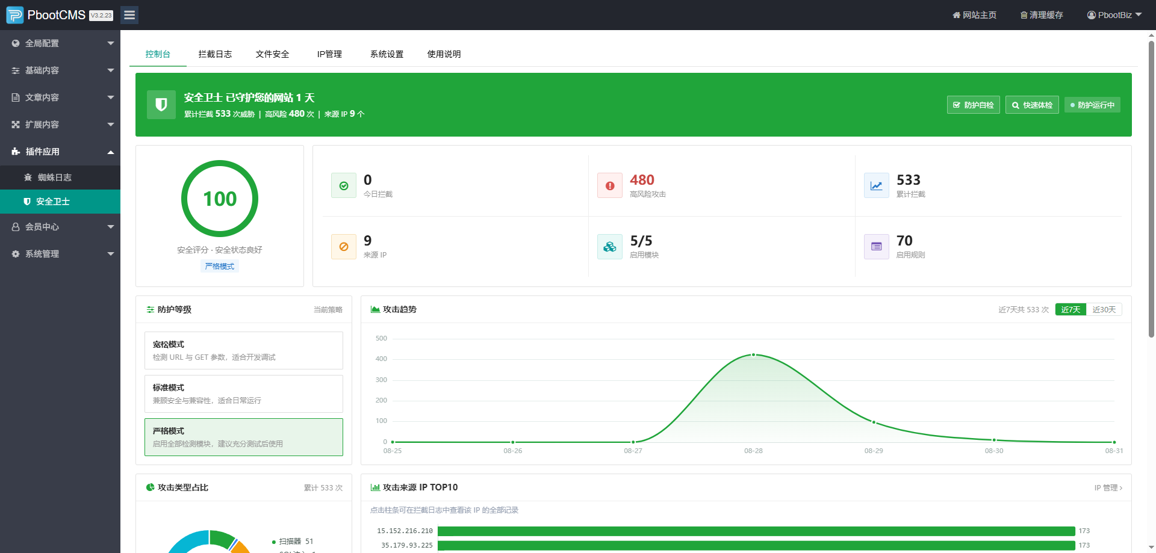The width and height of the screenshot is (1156, 553).
Task: Click the 全局配置 globe icon
Action: point(16,43)
